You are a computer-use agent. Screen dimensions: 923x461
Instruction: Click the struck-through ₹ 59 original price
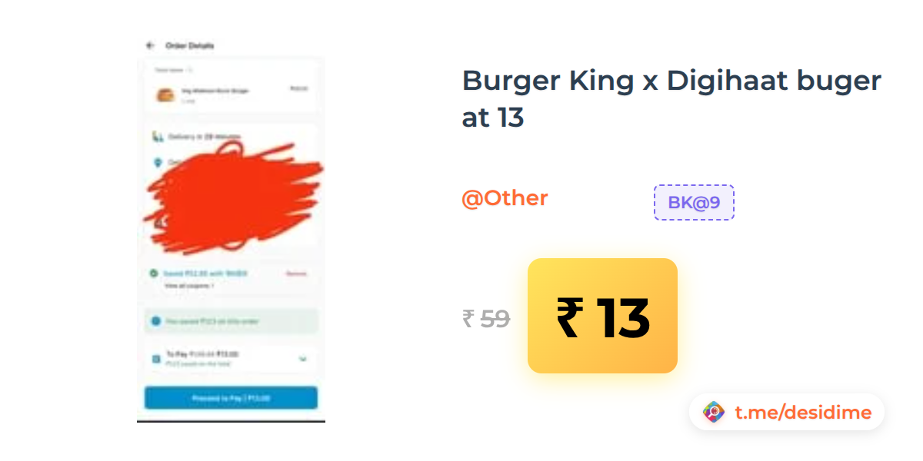486,318
